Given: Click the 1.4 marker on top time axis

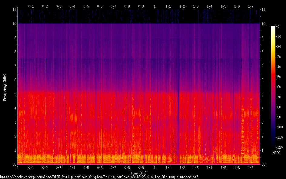Looking at the screenshot, I should click(x=210, y=6).
